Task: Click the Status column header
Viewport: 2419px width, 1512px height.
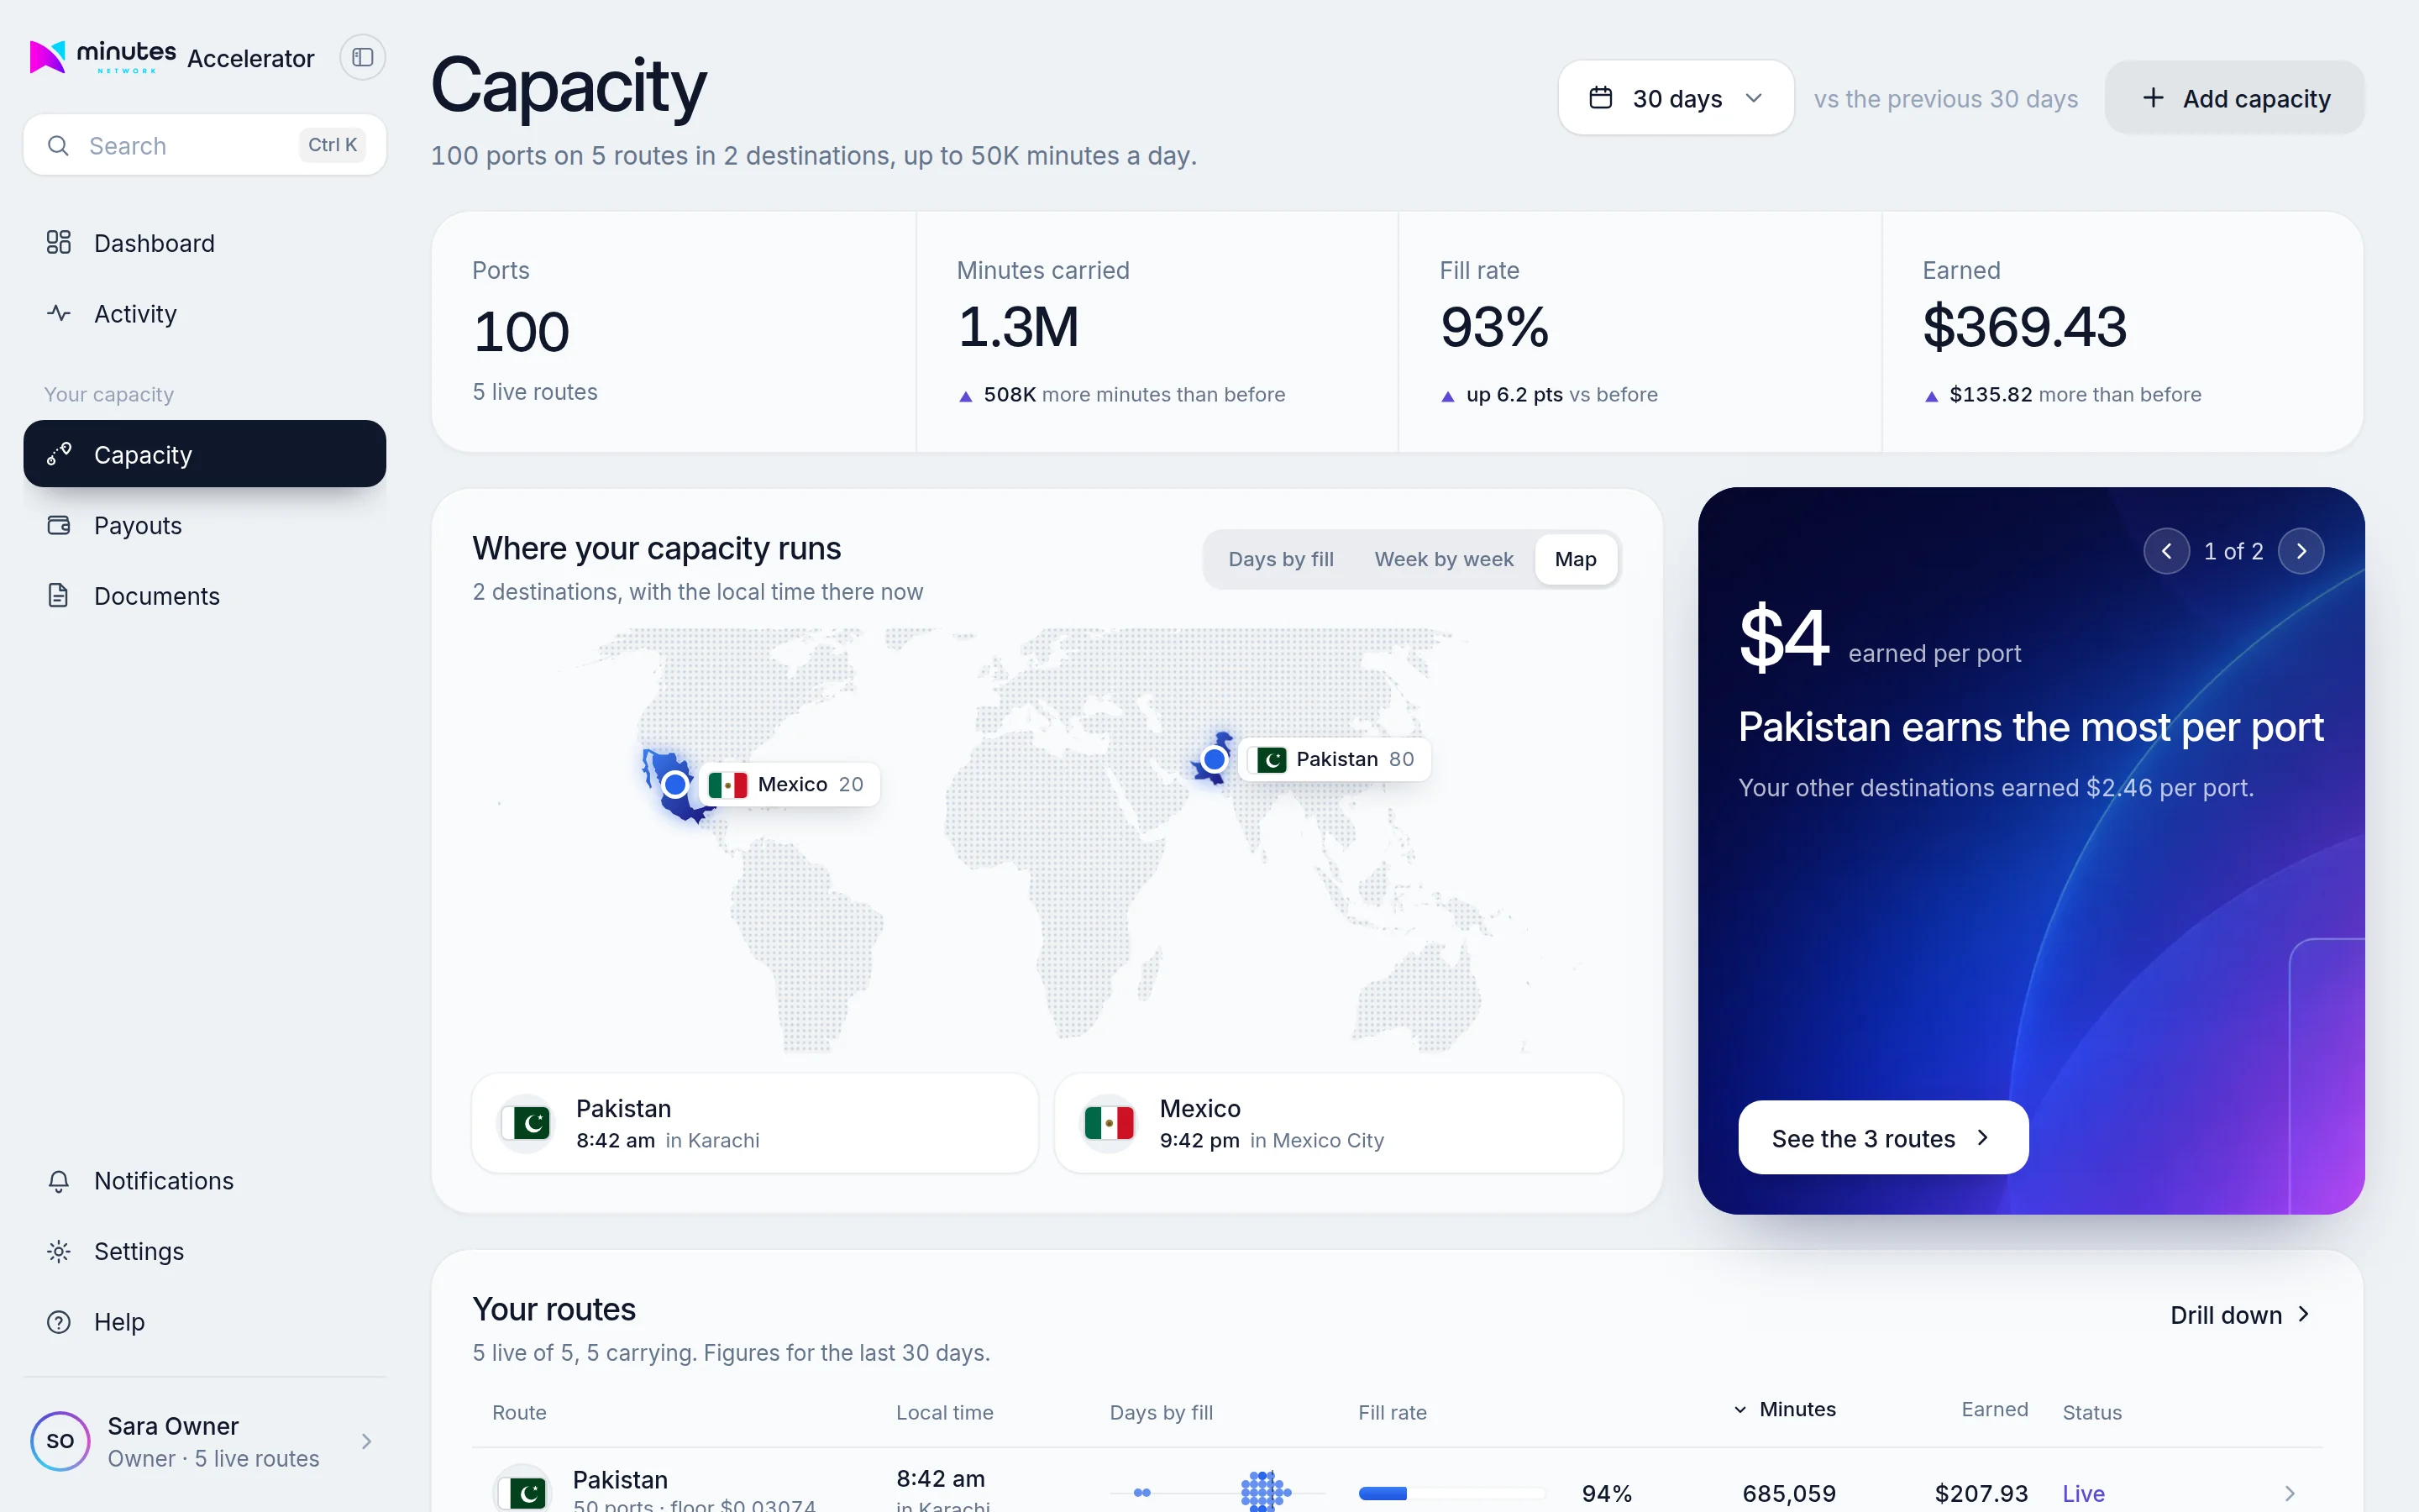Action: click(2091, 1412)
